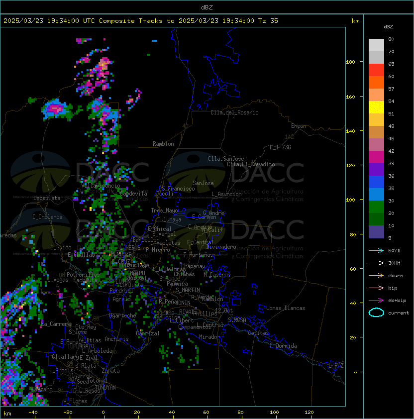
Task: Click the 'C_Chilenos' map label
Action: pyautogui.click(x=47, y=217)
